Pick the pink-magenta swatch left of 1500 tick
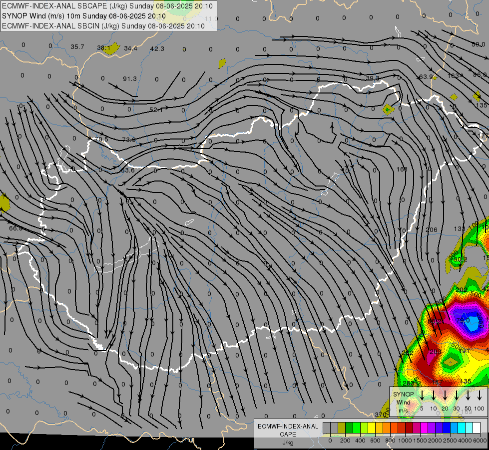Image resolution: width=489 pixels, height=450 pixels. (417, 427)
